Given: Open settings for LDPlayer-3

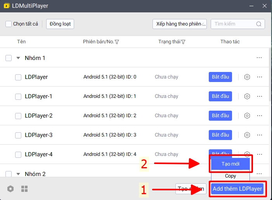Looking at the screenshot, I should click(247, 135).
